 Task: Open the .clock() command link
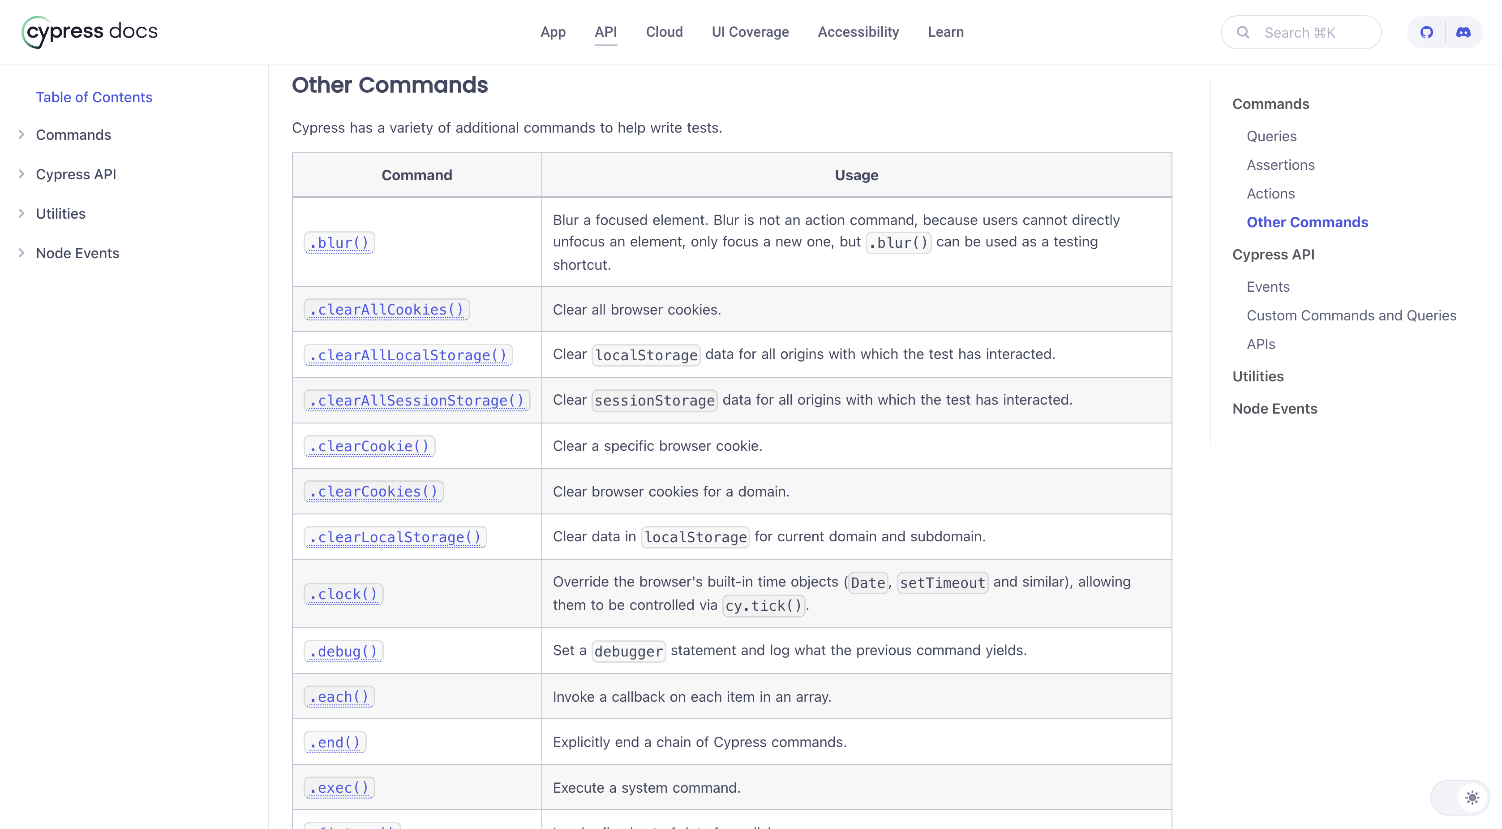[343, 594]
